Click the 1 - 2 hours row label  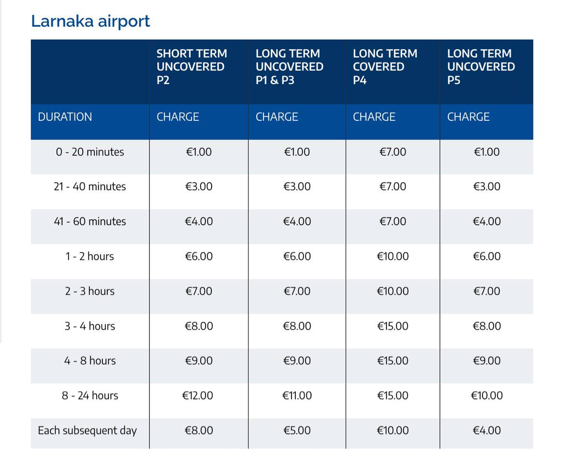[90, 256]
